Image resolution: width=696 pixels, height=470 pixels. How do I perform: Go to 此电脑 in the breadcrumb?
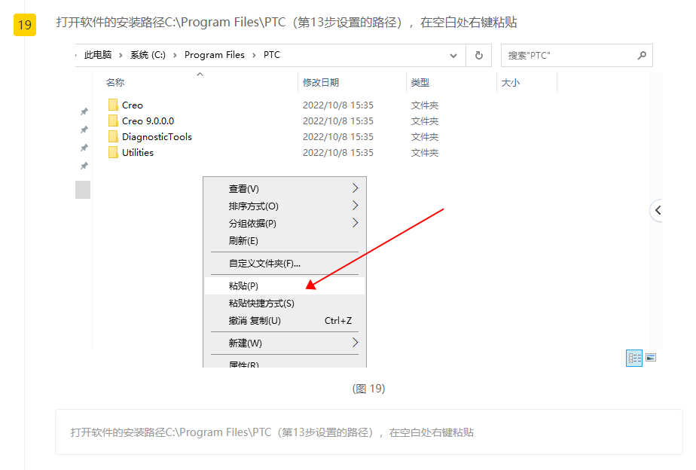[98, 55]
